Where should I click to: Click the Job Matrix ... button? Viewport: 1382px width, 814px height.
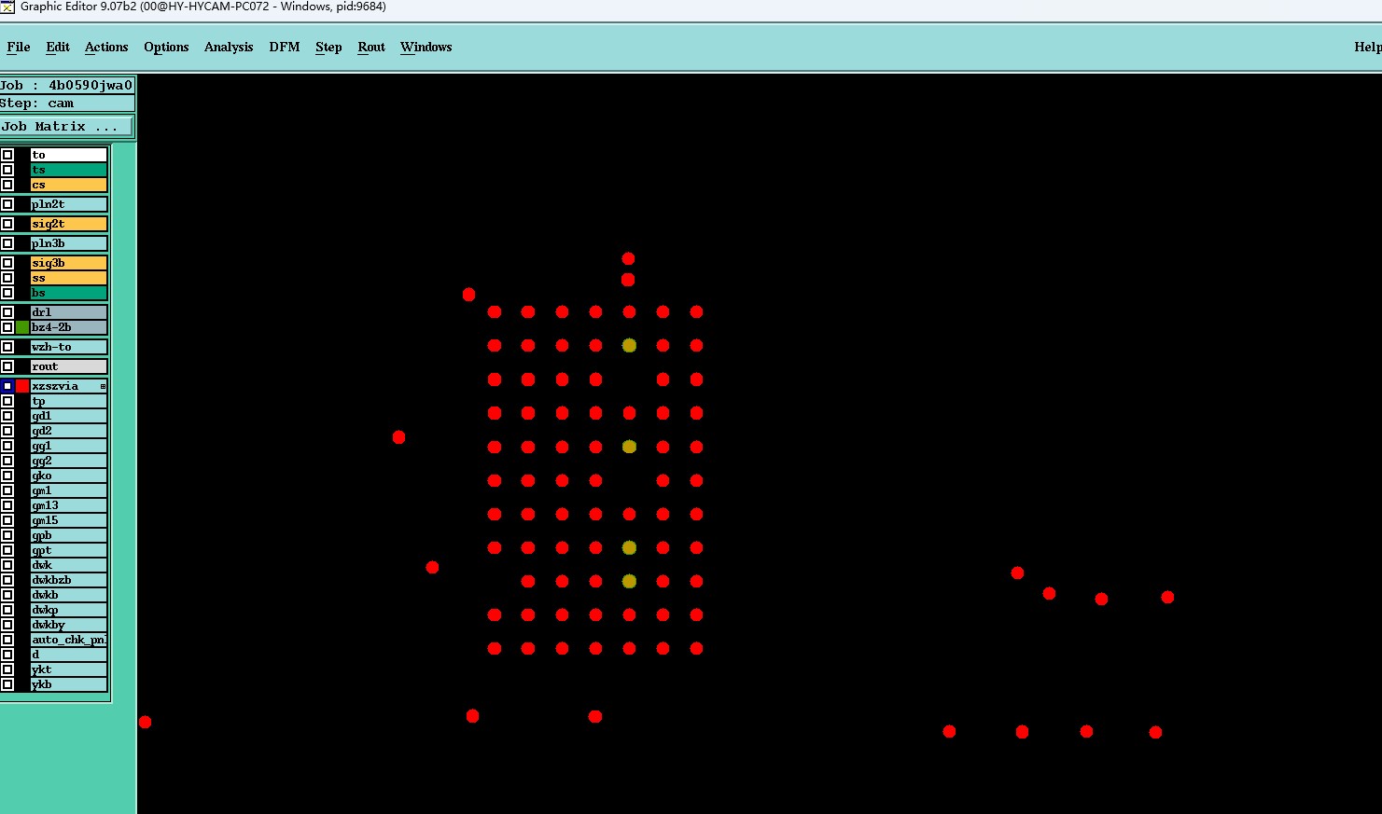(x=66, y=126)
